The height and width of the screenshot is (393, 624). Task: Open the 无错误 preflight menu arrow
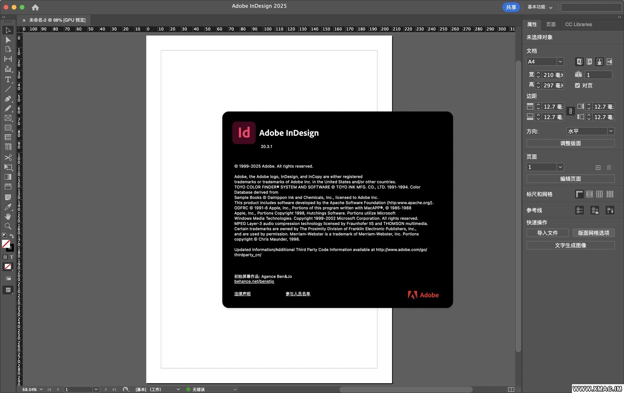pos(235,389)
